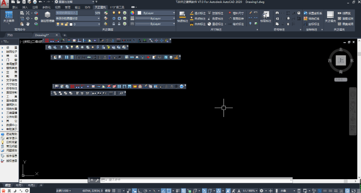Screen dimensions: 361x193
Task: Expand the 轴网柱子 menu item
Action: click(x=9, y=52)
